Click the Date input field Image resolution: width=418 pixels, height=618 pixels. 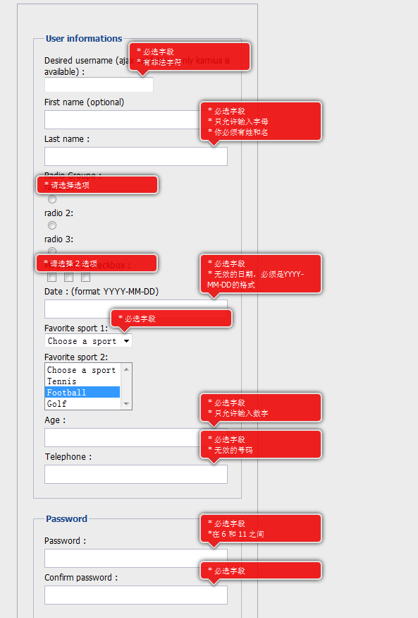click(x=135, y=309)
